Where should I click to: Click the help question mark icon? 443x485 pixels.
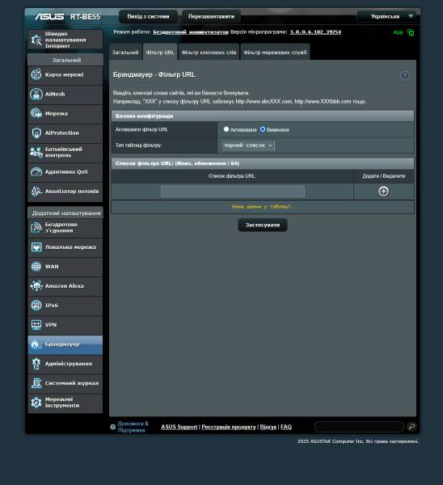pyautogui.click(x=405, y=75)
